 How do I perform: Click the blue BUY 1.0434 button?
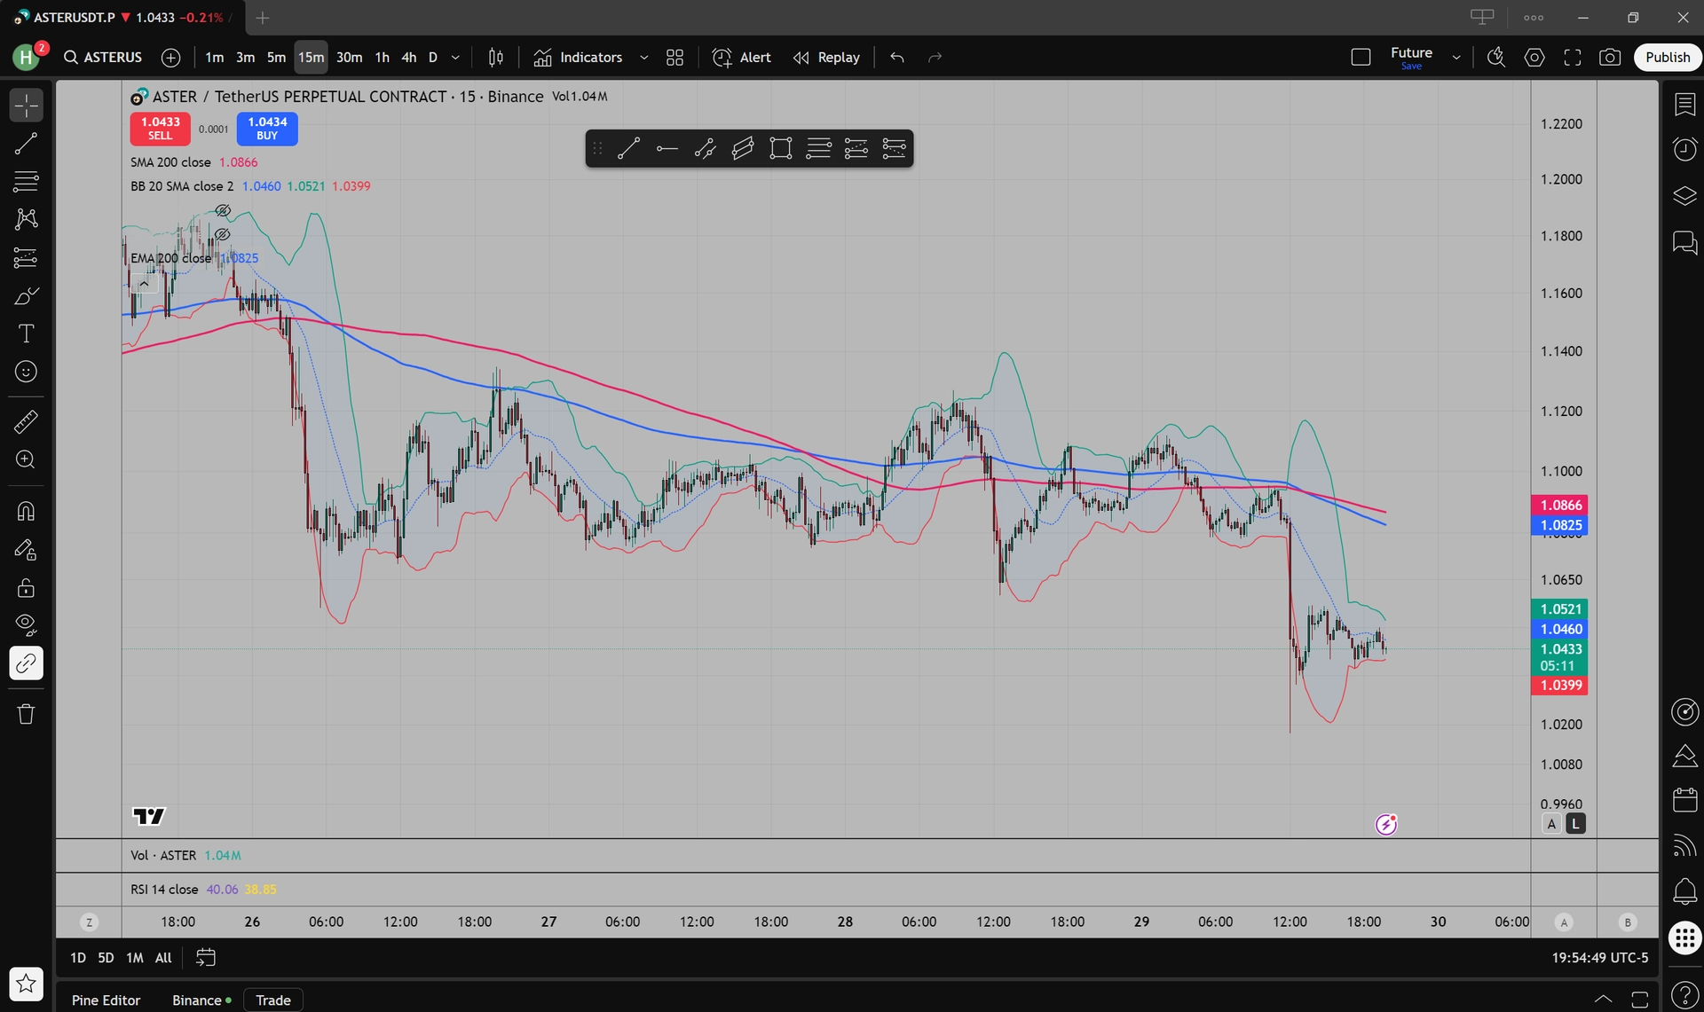(x=267, y=129)
